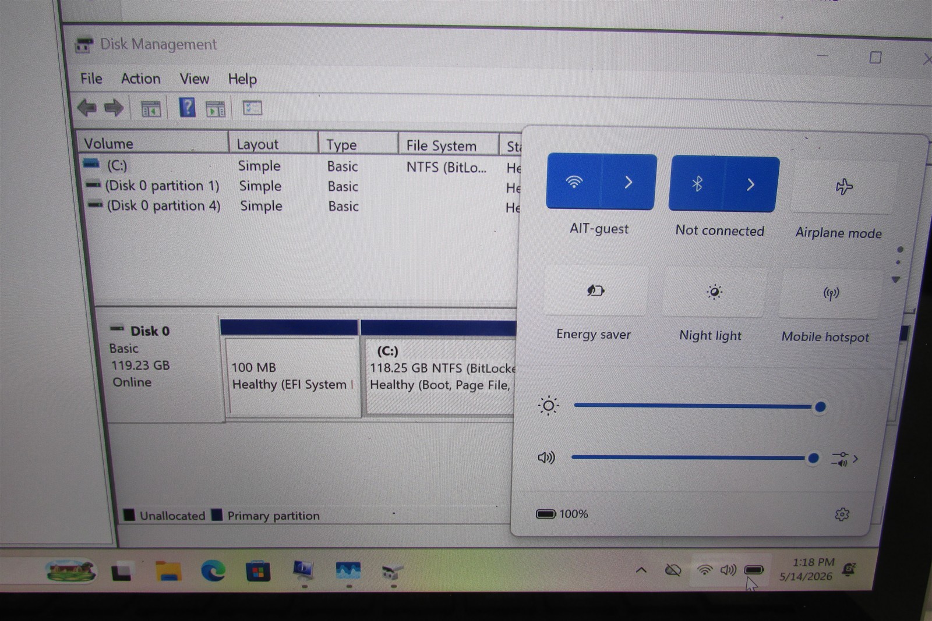Toggle Airplane mode on
Screen dimensions: 932x621
843,187
